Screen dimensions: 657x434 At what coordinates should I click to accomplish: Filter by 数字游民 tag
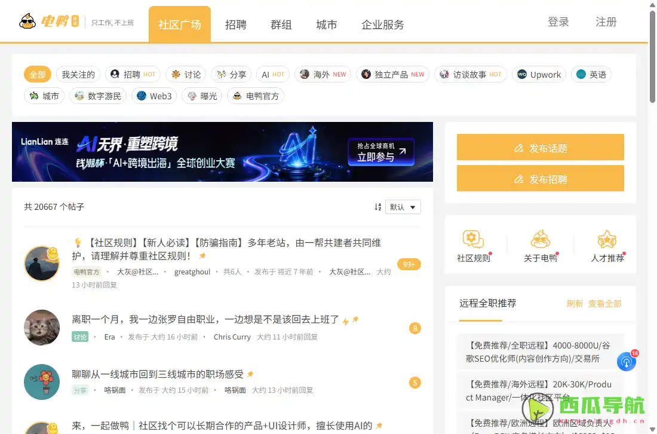tap(97, 96)
